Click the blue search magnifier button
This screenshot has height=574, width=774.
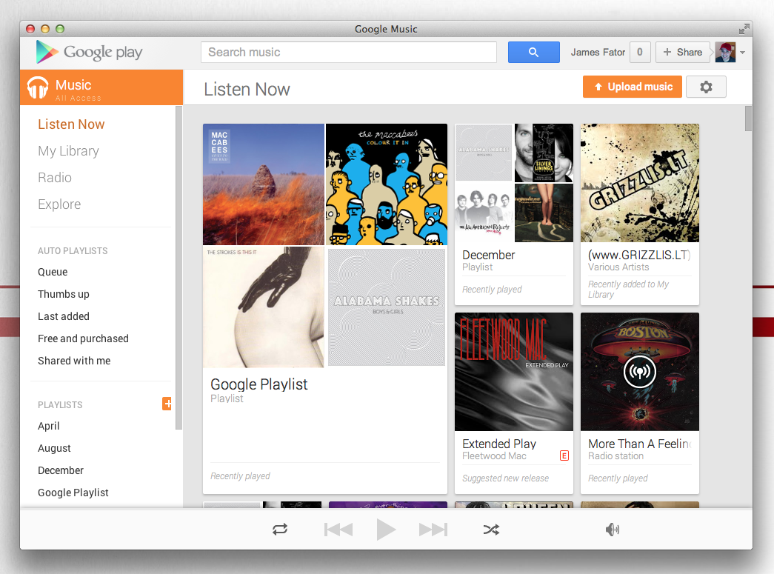[x=533, y=53]
